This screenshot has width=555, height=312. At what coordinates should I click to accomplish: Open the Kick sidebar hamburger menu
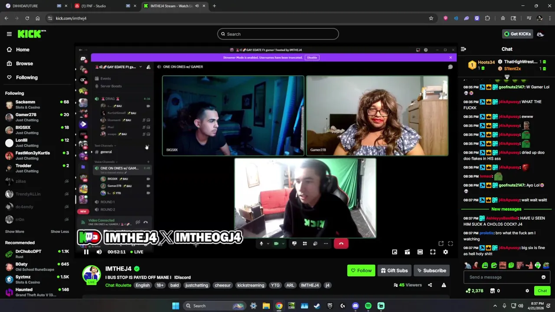click(x=9, y=34)
